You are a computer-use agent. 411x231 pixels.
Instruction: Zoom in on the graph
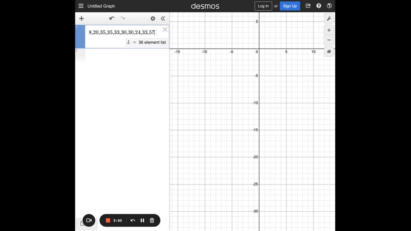point(329,30)
